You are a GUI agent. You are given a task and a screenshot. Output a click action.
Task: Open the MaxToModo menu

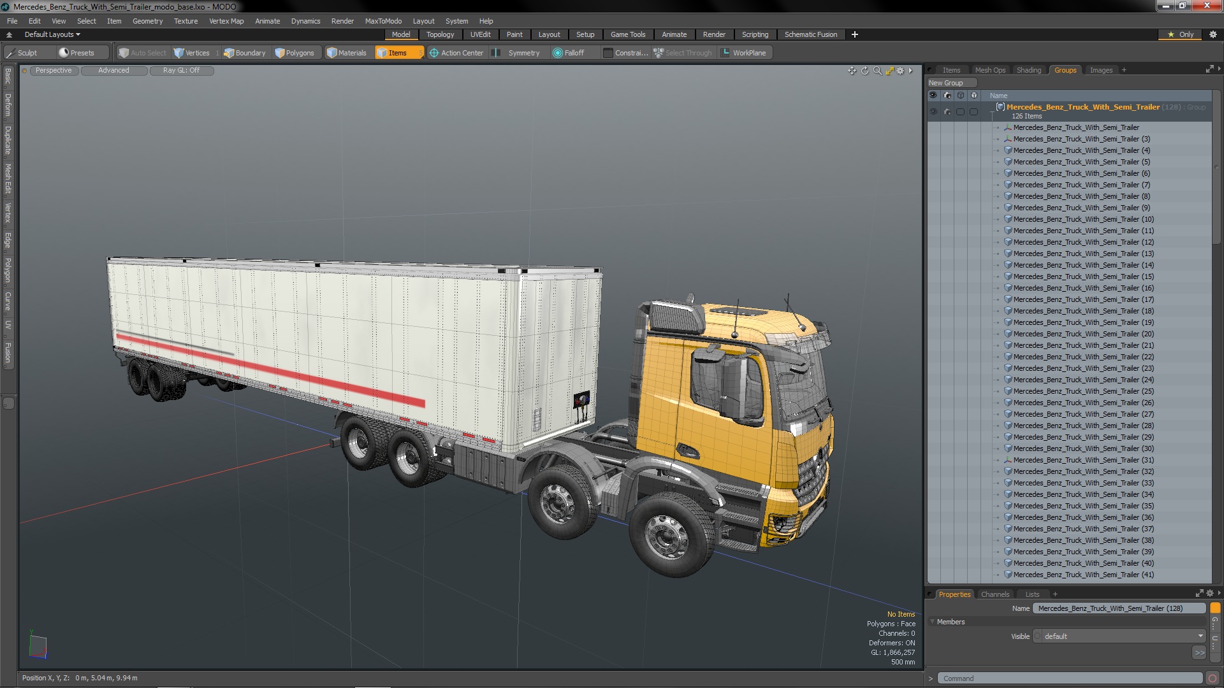[x=383, y=21]
